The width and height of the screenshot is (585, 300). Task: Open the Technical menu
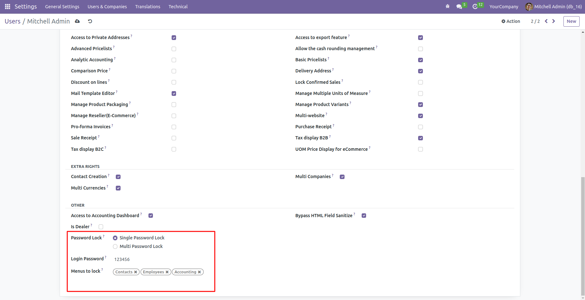point(178,7)
